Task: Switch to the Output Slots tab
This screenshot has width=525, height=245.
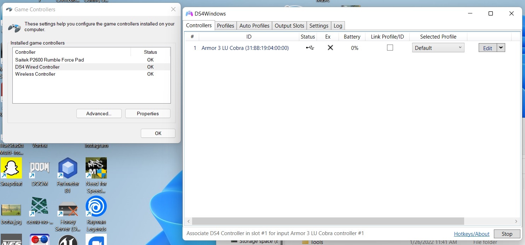Action: (x=289, y=26)
